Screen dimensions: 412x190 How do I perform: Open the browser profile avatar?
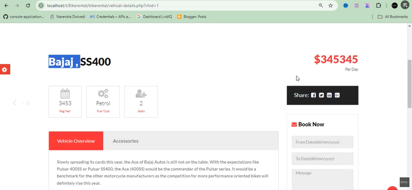(394, 6)
